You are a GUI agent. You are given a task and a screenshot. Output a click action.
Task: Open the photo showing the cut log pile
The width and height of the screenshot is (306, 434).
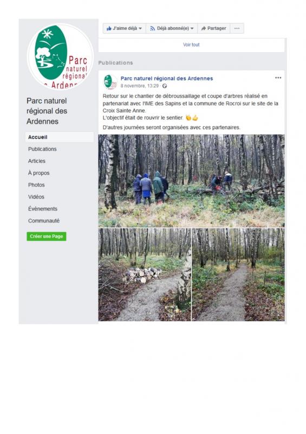tap(145, 275)
